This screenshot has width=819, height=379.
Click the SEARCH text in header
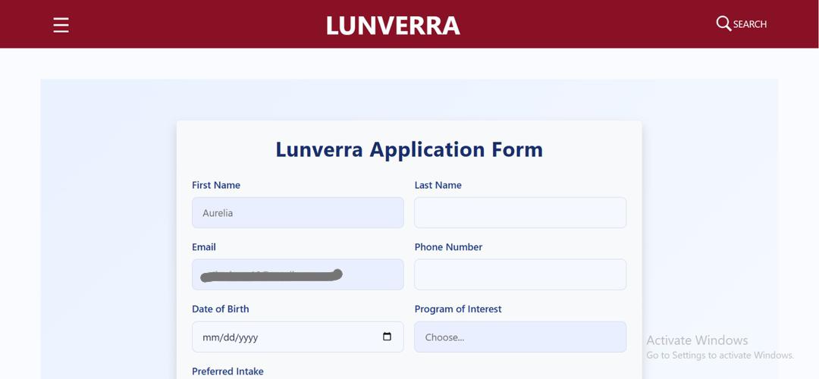coord(750,24)
